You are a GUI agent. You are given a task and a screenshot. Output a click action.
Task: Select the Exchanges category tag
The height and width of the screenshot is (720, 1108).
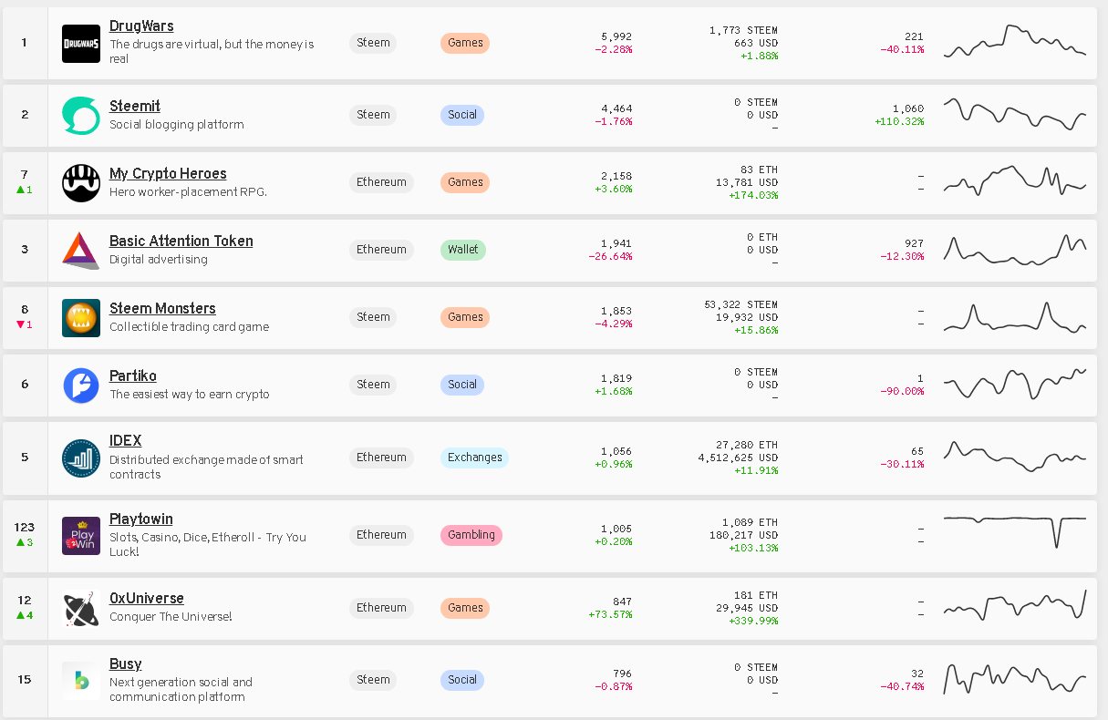click(x=474, y=458)
